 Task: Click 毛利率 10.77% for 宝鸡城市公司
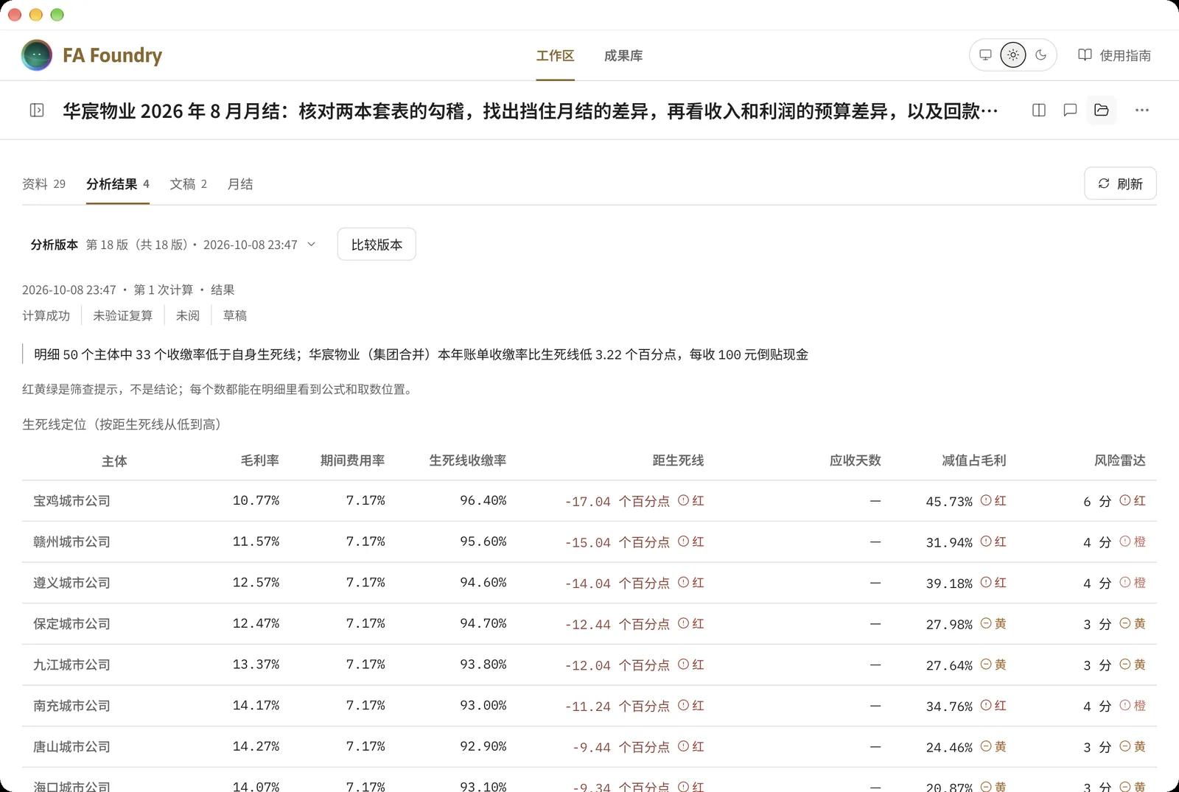pyautogui.click(x=256, y=501)
